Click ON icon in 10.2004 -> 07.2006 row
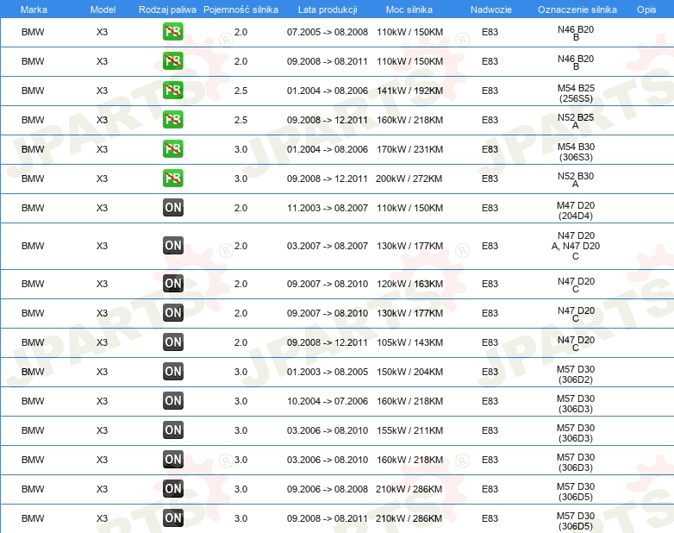This screenshot has height=533, width=674. click(172, 400)
